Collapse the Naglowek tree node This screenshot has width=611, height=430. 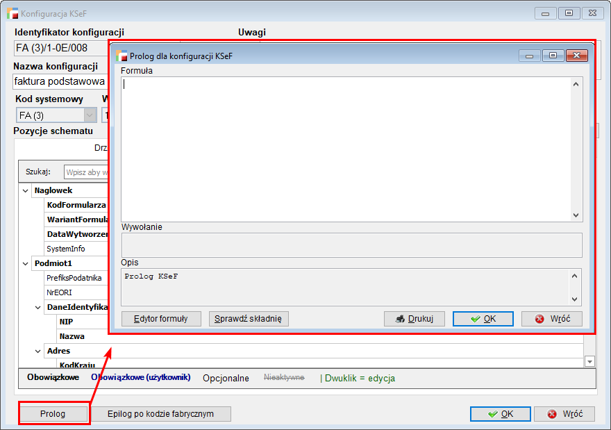point(26,190)
